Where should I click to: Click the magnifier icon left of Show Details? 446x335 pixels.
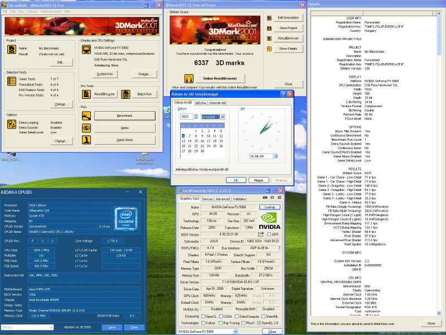269,49
